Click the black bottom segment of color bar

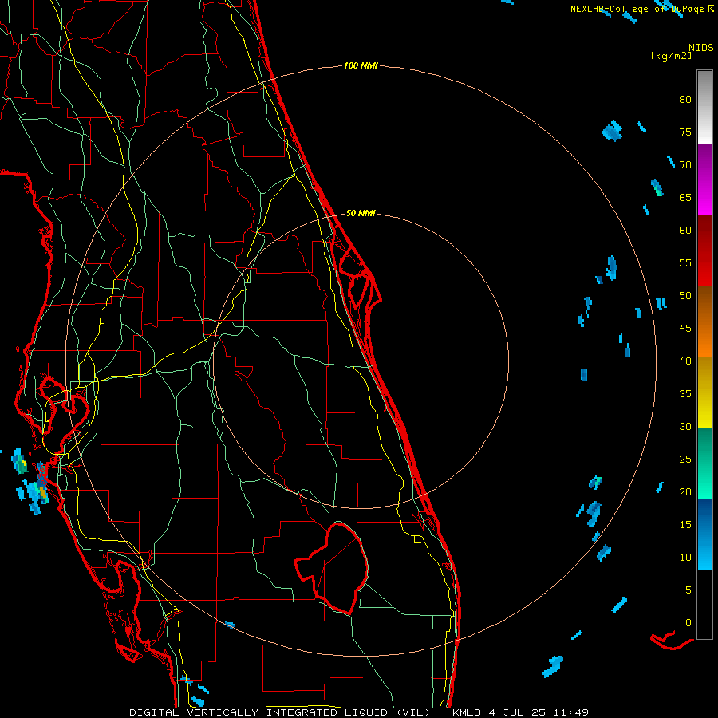tap(704, 605)
